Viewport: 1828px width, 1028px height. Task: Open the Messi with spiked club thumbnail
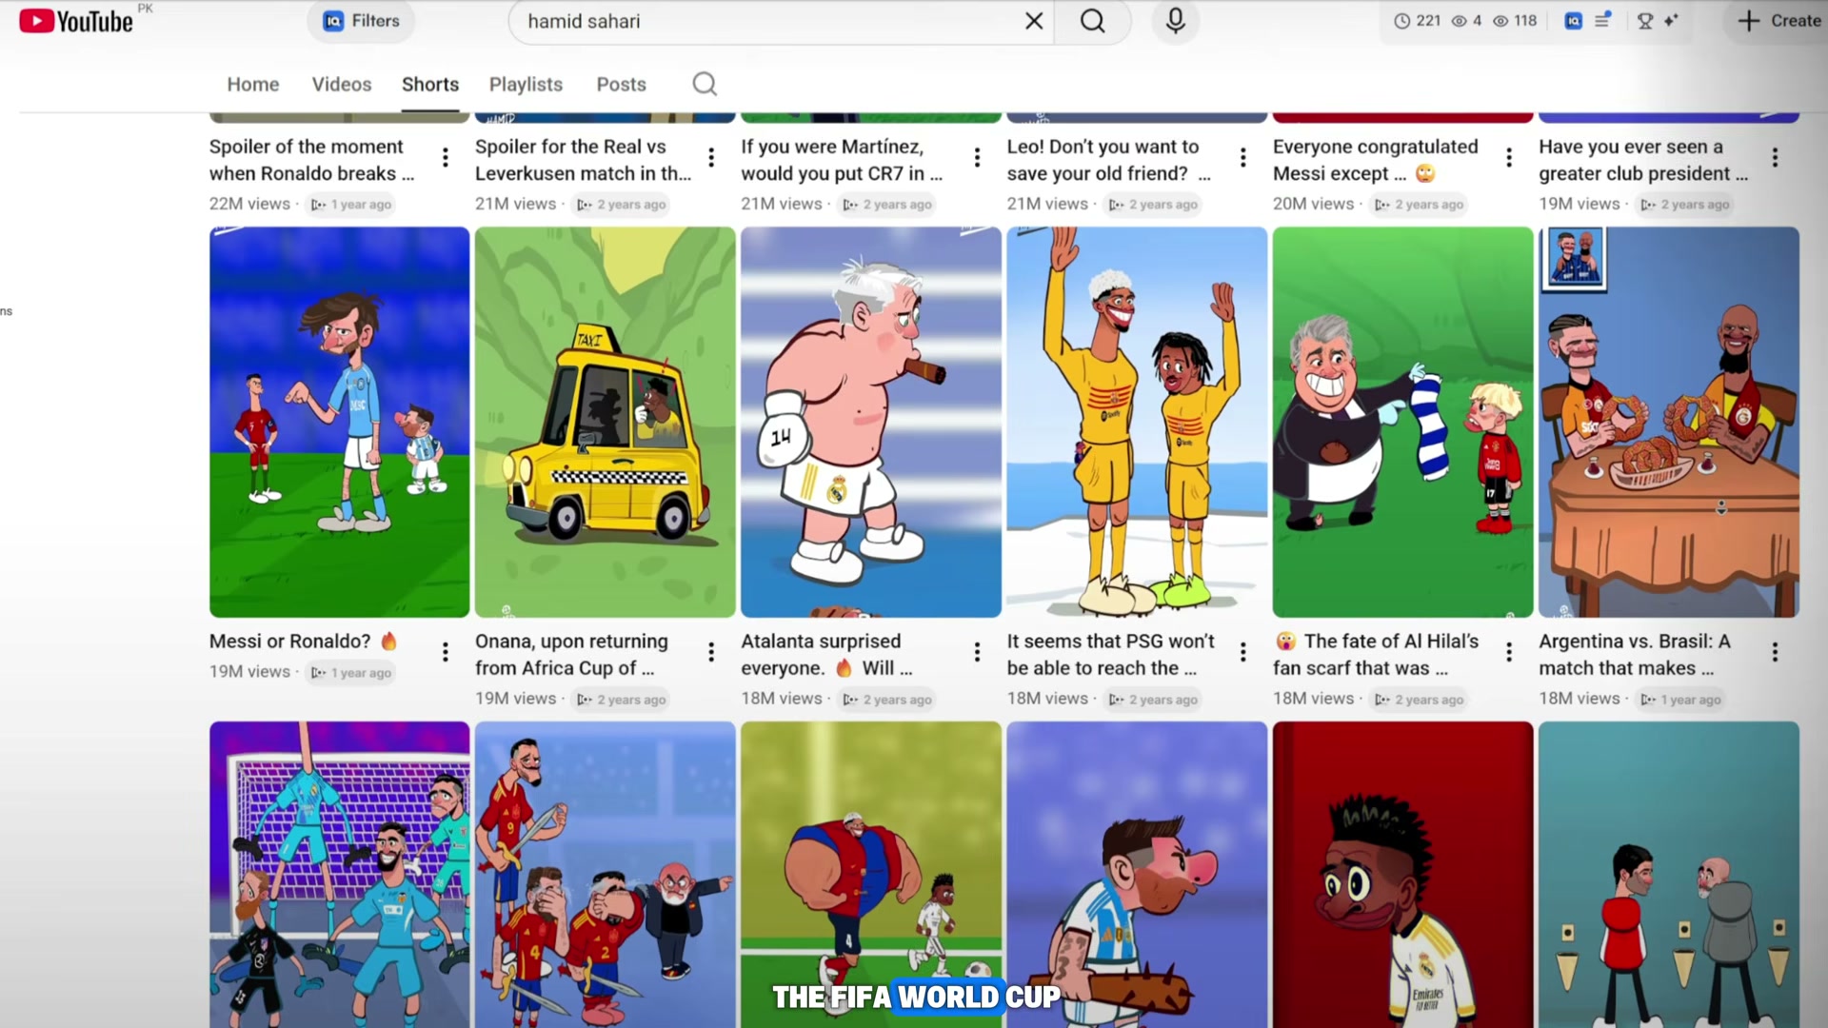pyautogui.click(x=1137, y=874)
